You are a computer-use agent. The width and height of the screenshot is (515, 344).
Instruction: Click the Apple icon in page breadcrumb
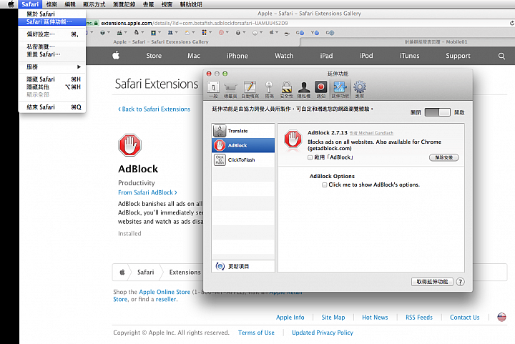122,272
